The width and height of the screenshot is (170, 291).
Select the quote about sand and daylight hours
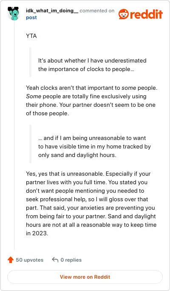[x=94, y=146]
